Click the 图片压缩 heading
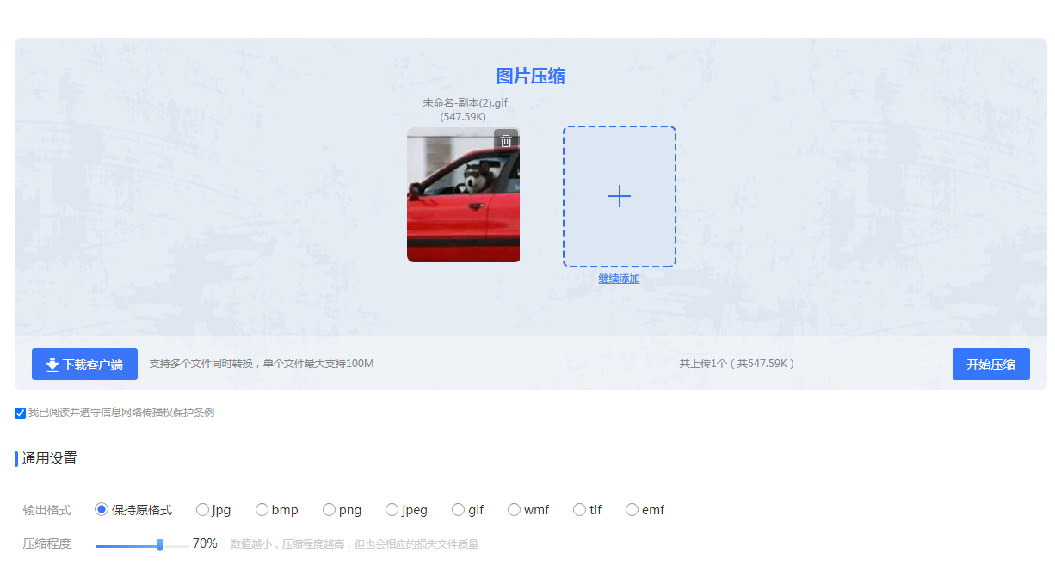The width and height of the screenshot is (1055, 571). pos(531,77)
